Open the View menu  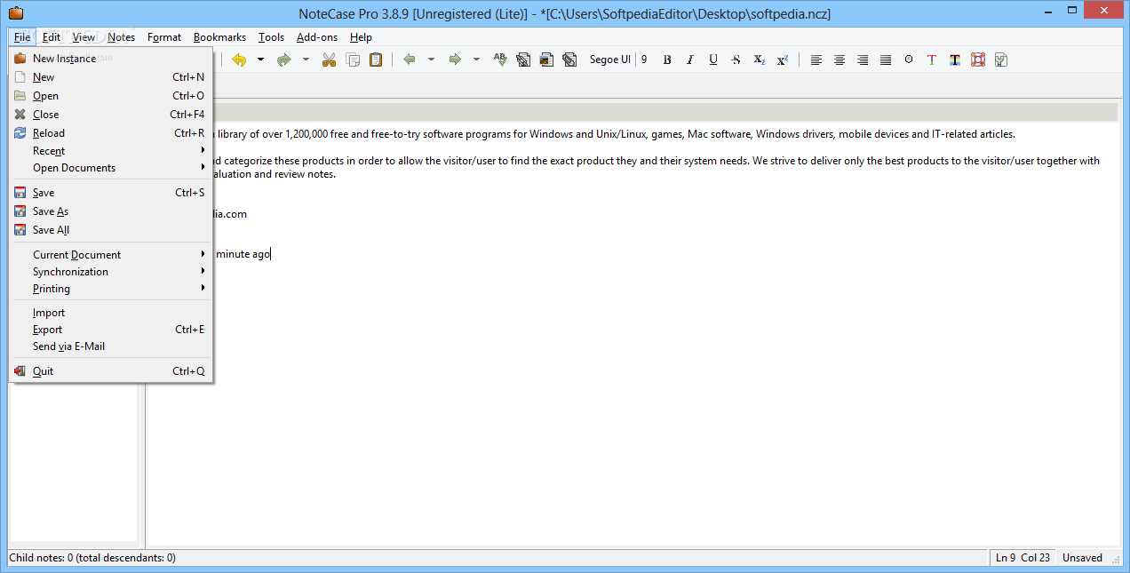click(84, 37)
